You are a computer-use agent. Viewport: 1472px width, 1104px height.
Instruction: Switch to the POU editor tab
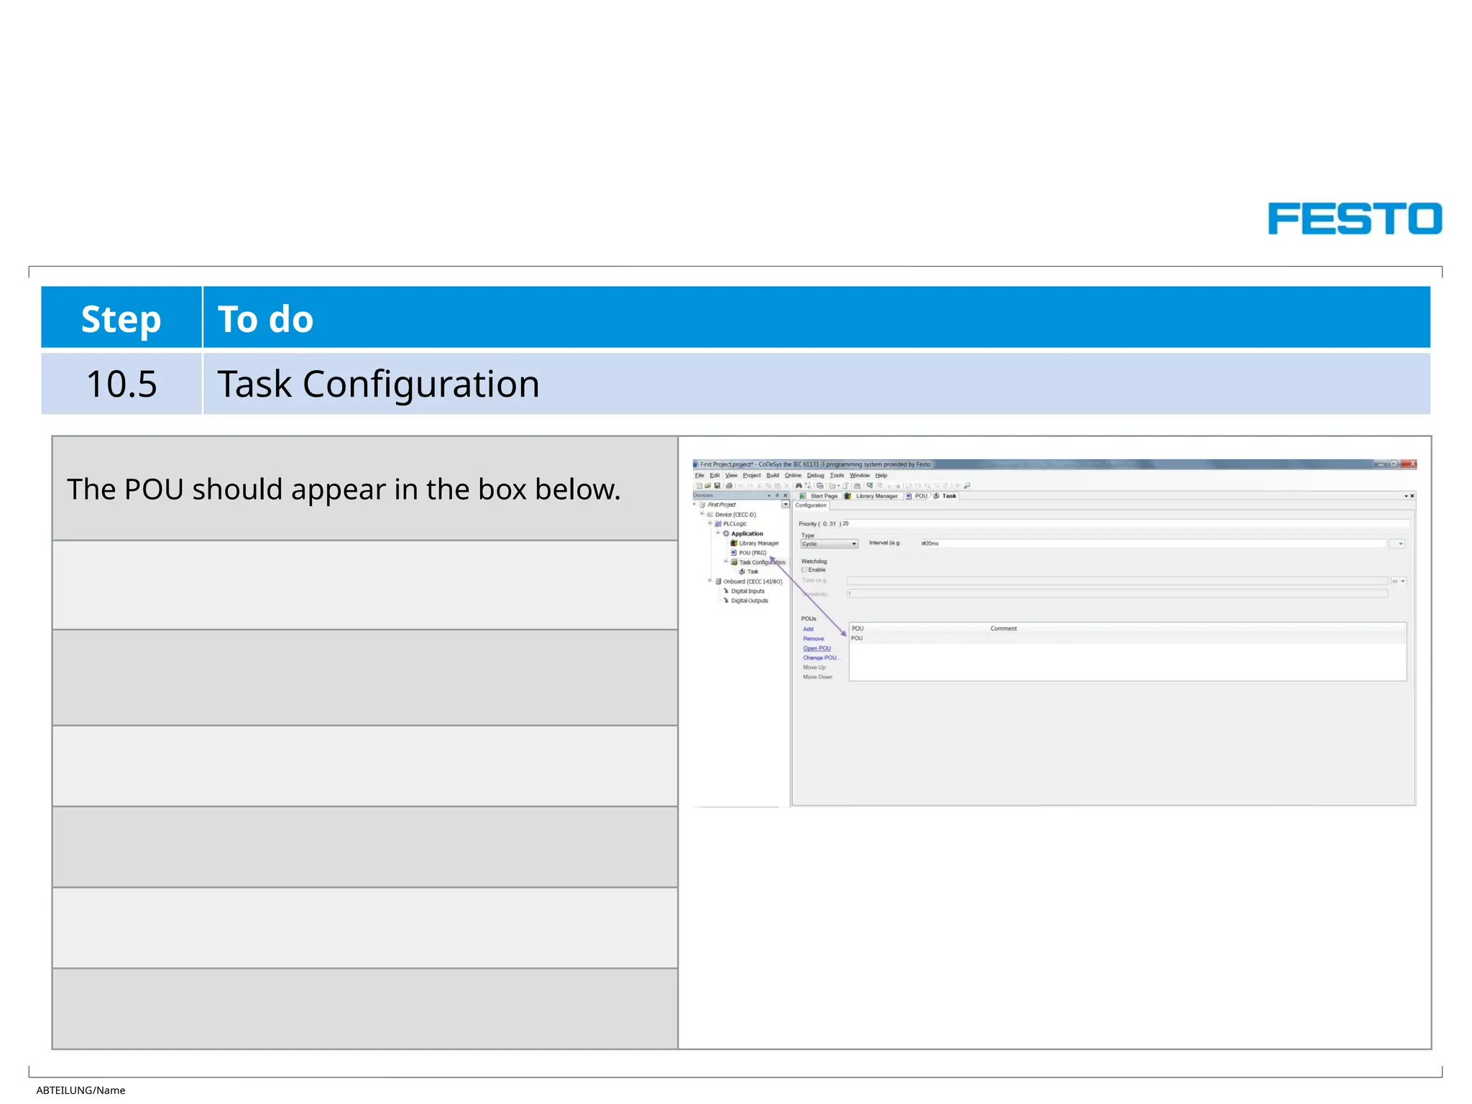pos(916,496)
